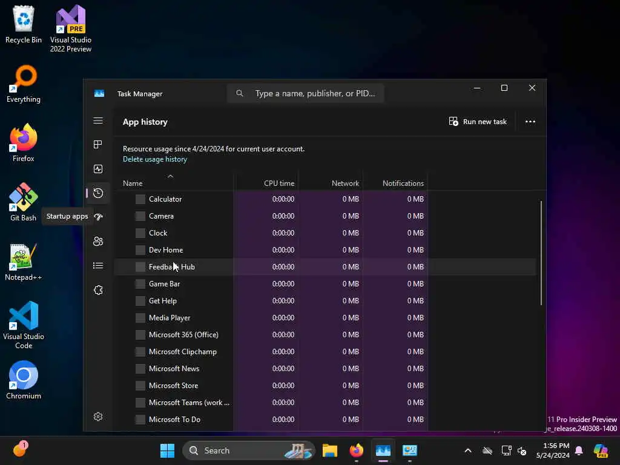The width and height of the screenshot is (620, 465).
Task: Select the Clock row
Action: 325,233
